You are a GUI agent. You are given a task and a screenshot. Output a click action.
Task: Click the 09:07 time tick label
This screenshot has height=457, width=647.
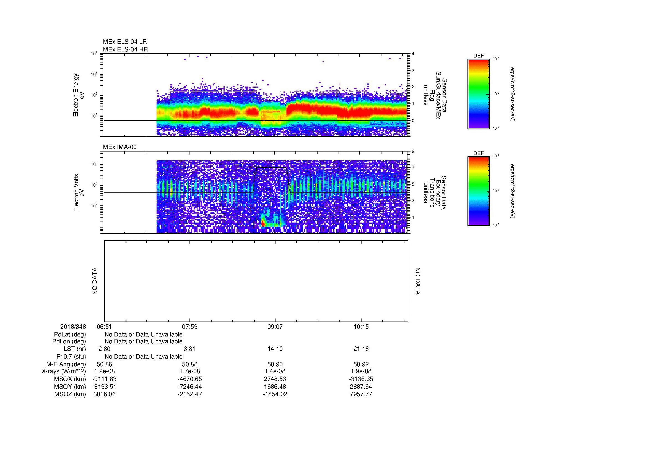(x=275, y=327)
